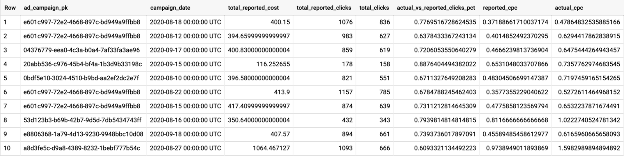Select total clicks value 343
624x156 pixels.
tap(385, 120)
